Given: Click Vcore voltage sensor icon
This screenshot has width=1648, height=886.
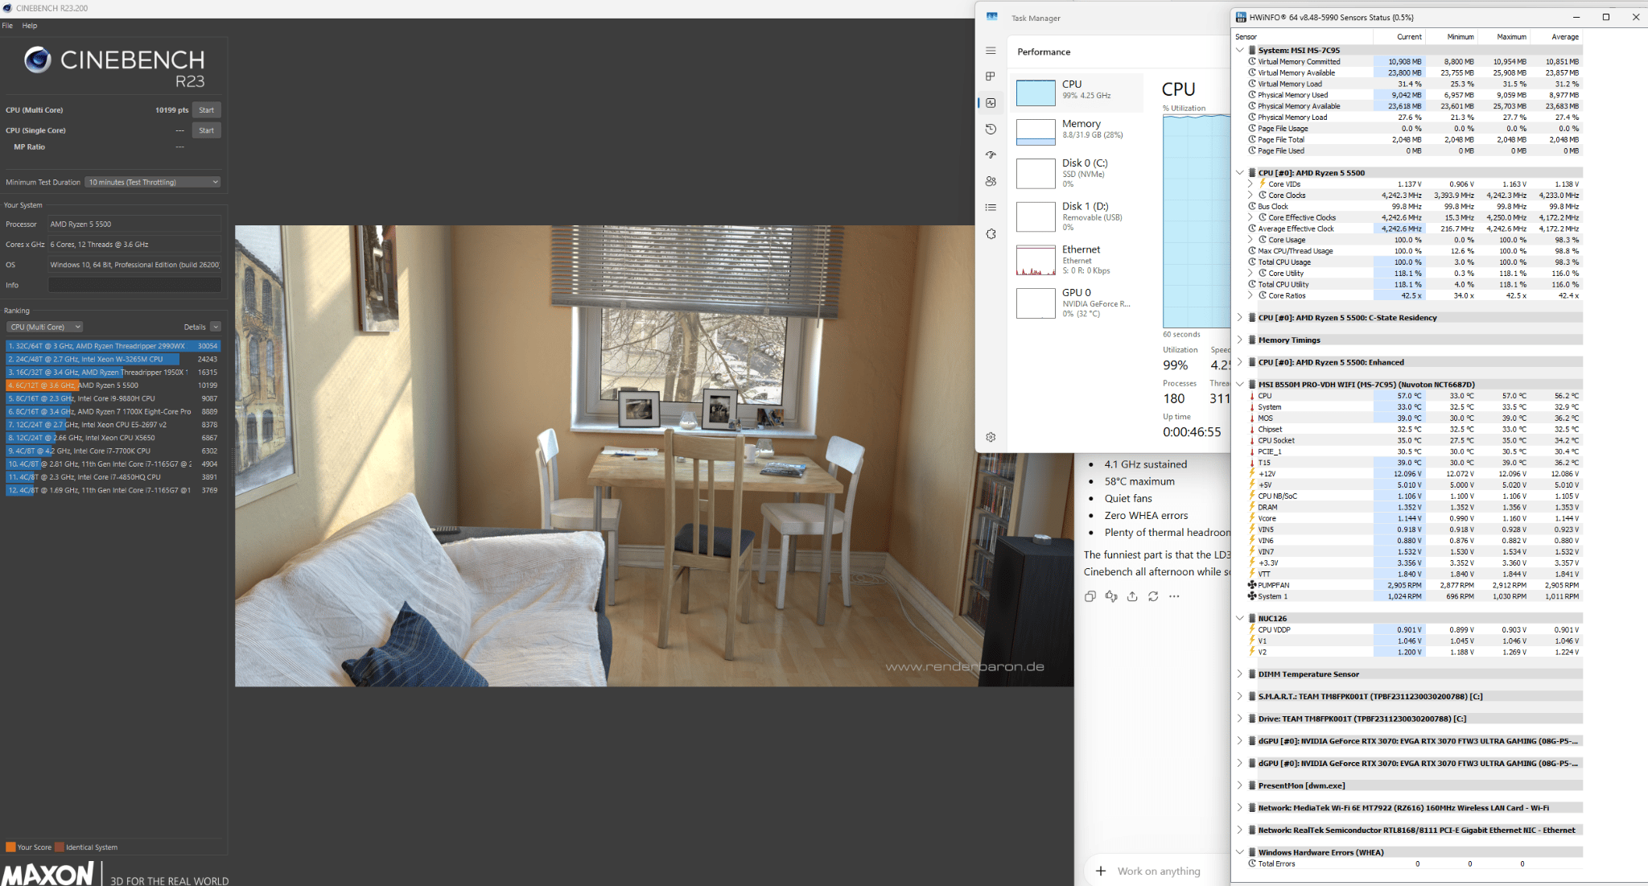Looking at the screenshot, I should tap(1252, 518).
